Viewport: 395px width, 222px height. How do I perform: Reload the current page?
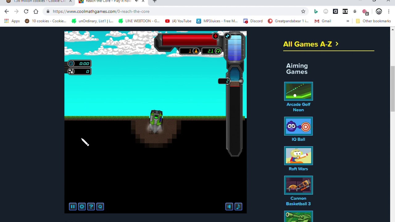(26, 11)
